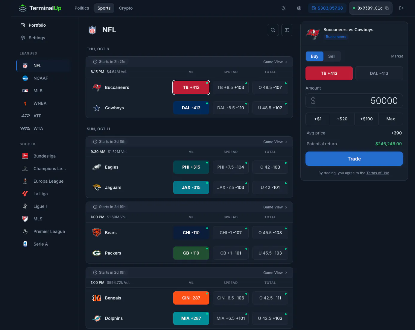
Task: Click the Eagles team logo
Action: (x=97, y=167)
